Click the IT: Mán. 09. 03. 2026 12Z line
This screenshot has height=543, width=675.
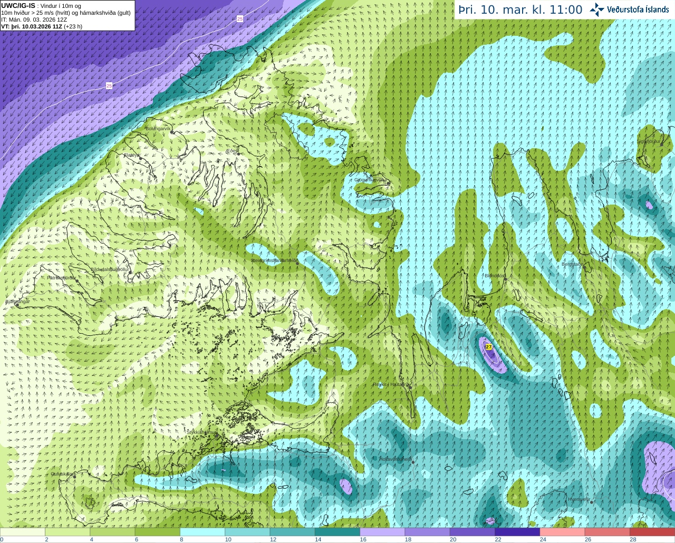pyautogui.click(x=34, y=20)
